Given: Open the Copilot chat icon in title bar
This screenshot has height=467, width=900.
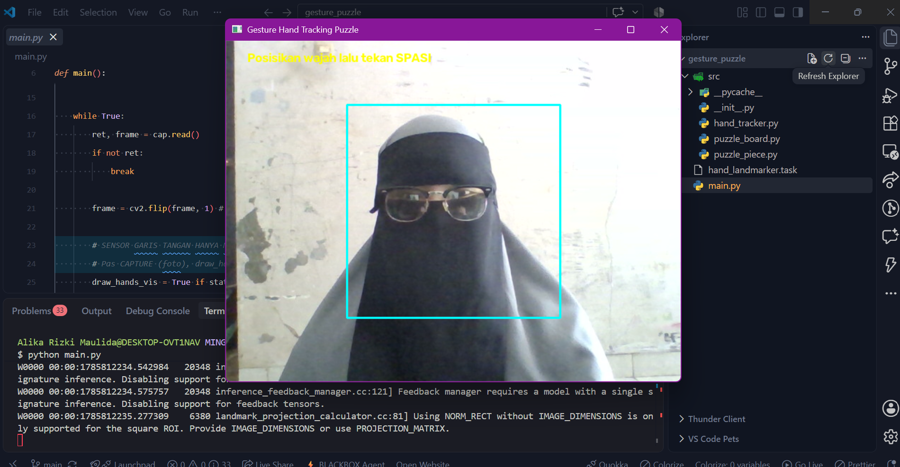Looking at the screenshot, I should [618, 12].
